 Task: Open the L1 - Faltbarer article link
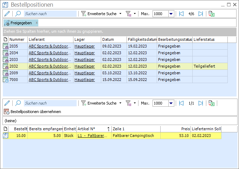pos(93,136)
